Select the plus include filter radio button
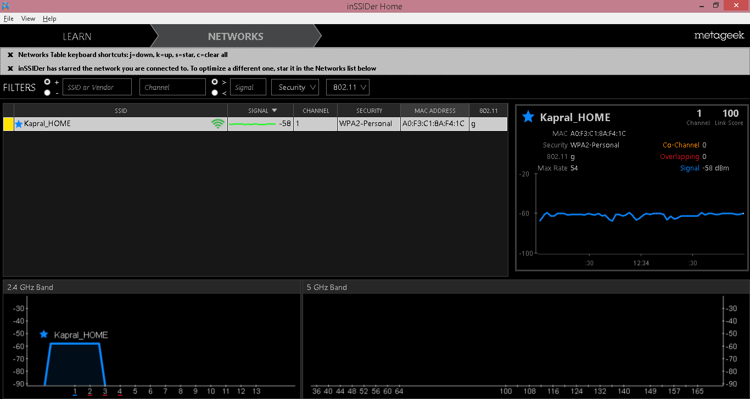 coord(47,82)
